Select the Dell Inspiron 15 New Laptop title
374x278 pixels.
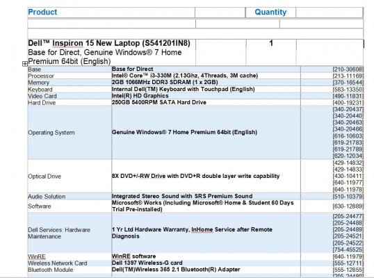point(109,43)
